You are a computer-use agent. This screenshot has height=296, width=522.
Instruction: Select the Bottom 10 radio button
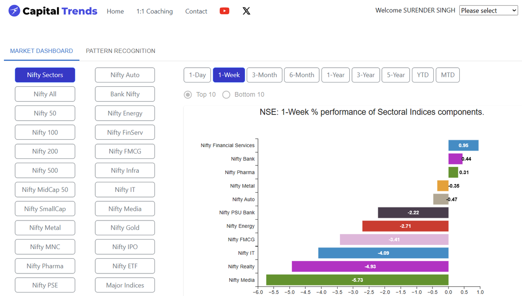click(x=226, y=95)
